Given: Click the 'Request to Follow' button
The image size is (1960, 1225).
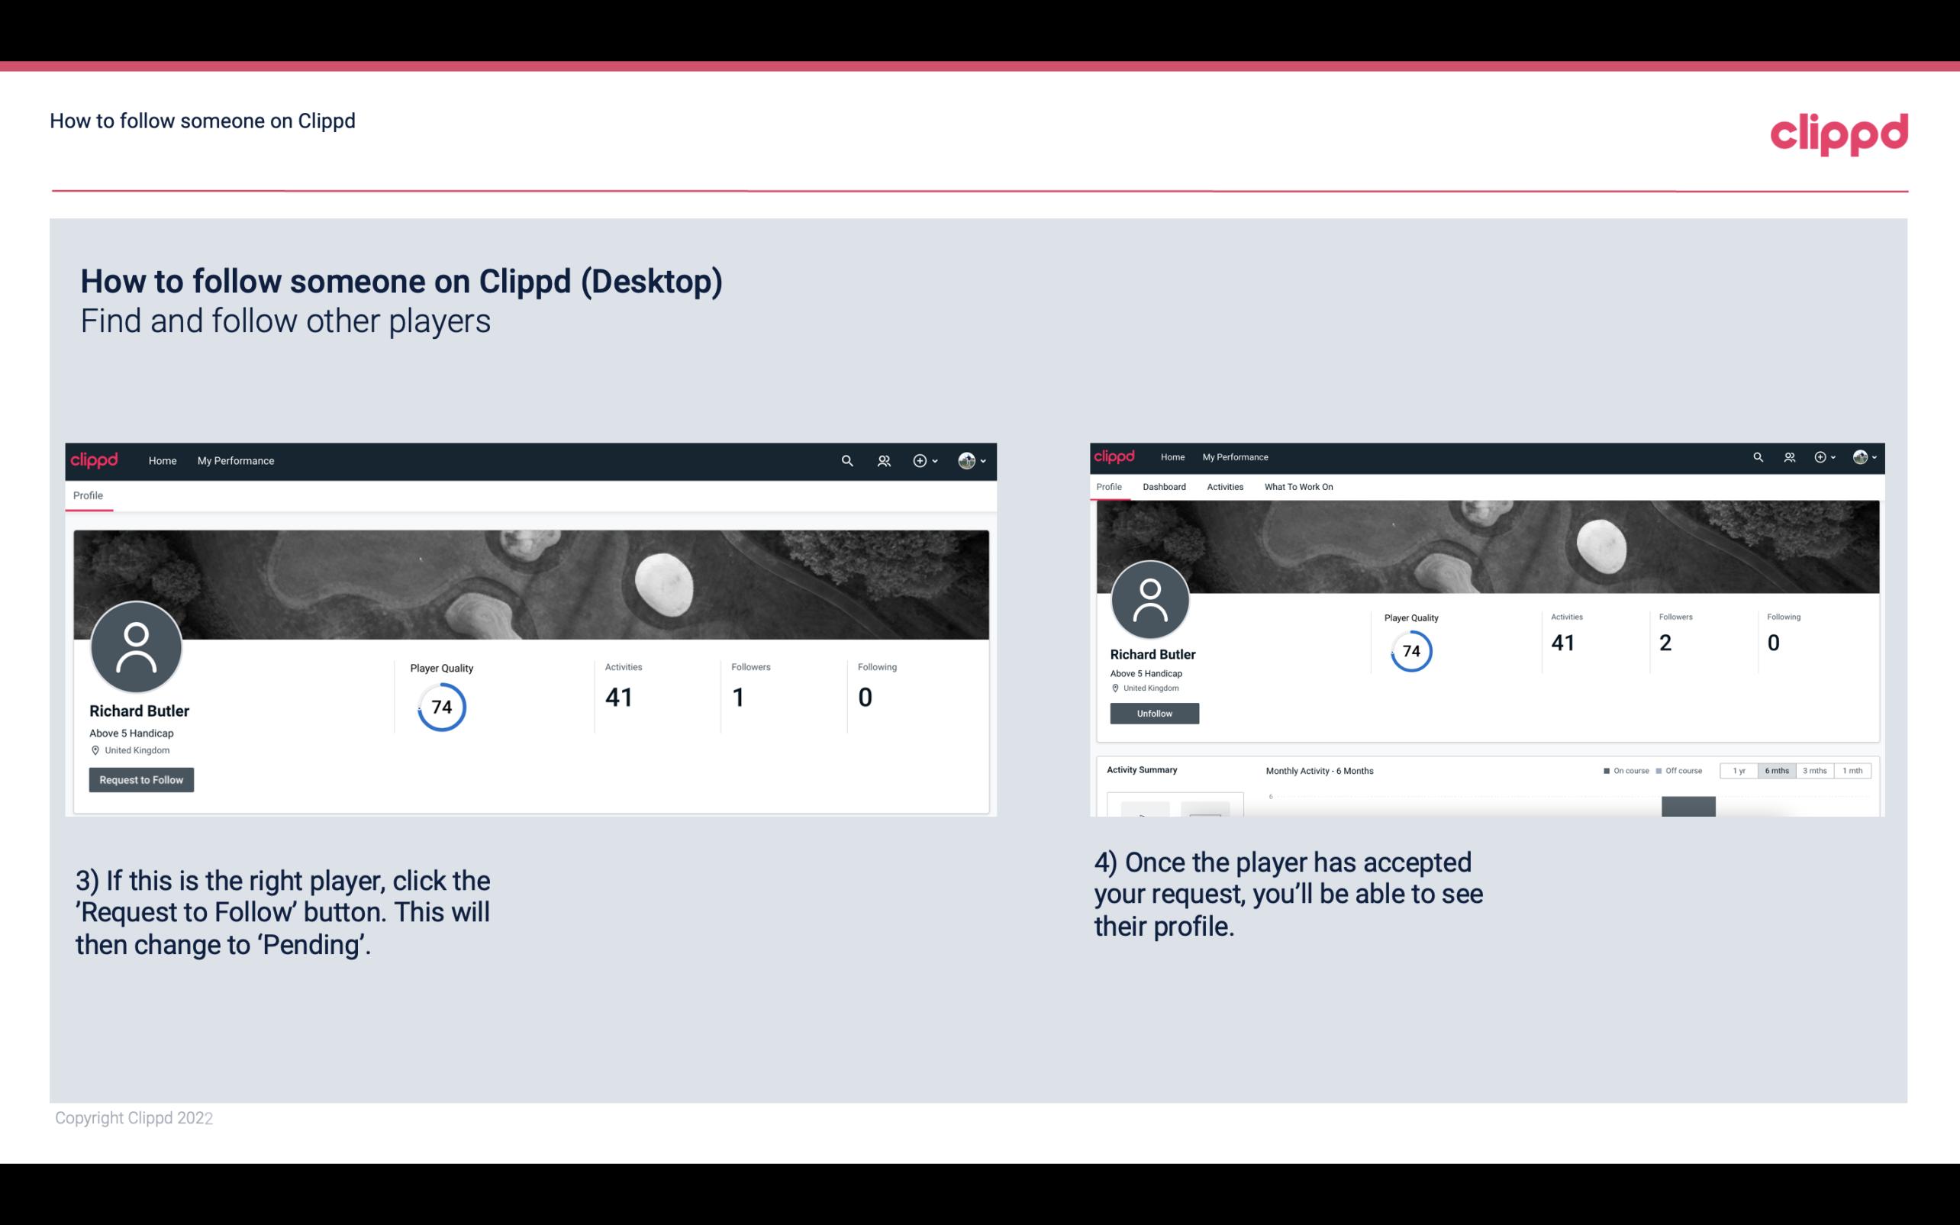Looking at the screenshot, I should [x=141, y=779].
